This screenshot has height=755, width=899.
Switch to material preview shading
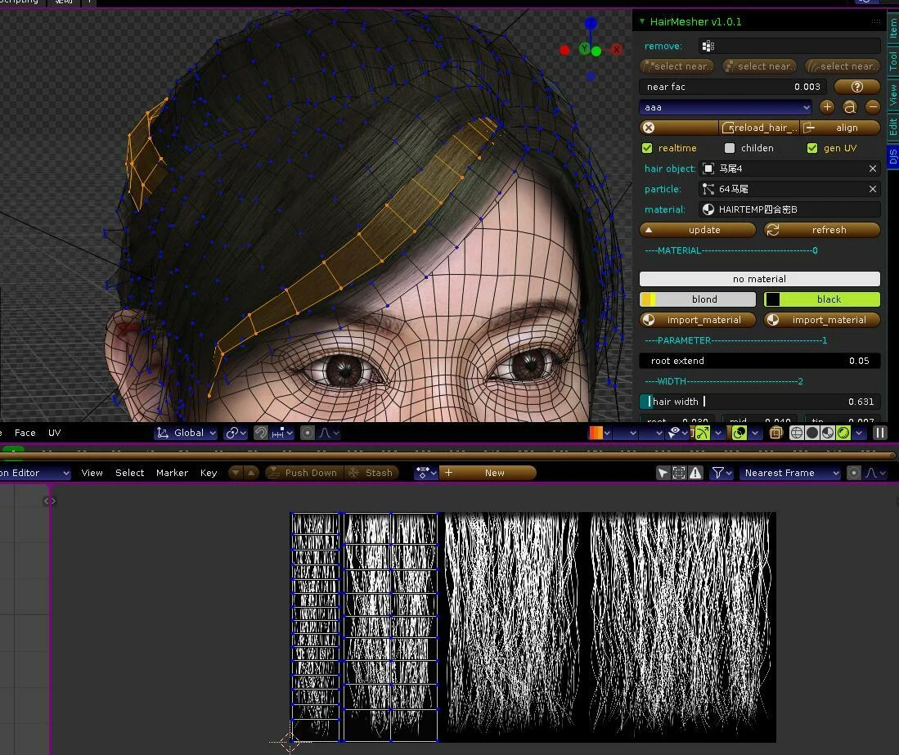coord(825,433)
